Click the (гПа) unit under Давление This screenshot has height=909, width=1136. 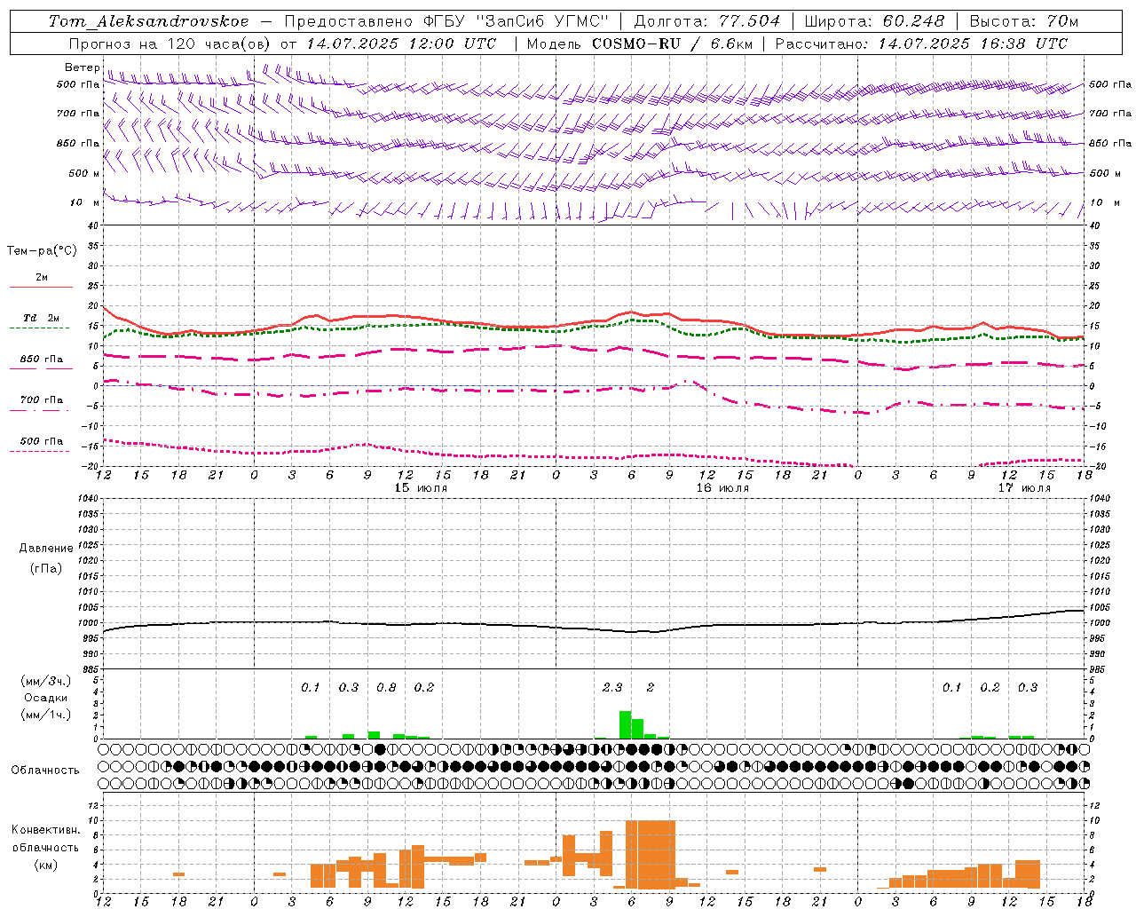[46, 568]
